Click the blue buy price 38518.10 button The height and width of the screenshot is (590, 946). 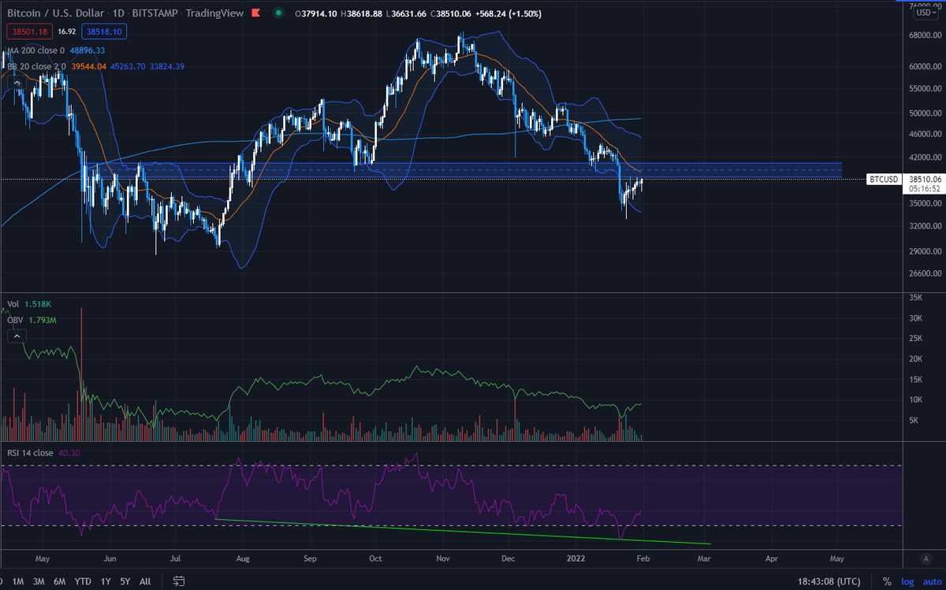(x=104, y=32)
